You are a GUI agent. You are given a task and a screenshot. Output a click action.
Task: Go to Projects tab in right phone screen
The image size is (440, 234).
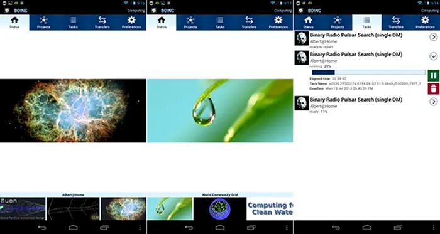(338, 23)
